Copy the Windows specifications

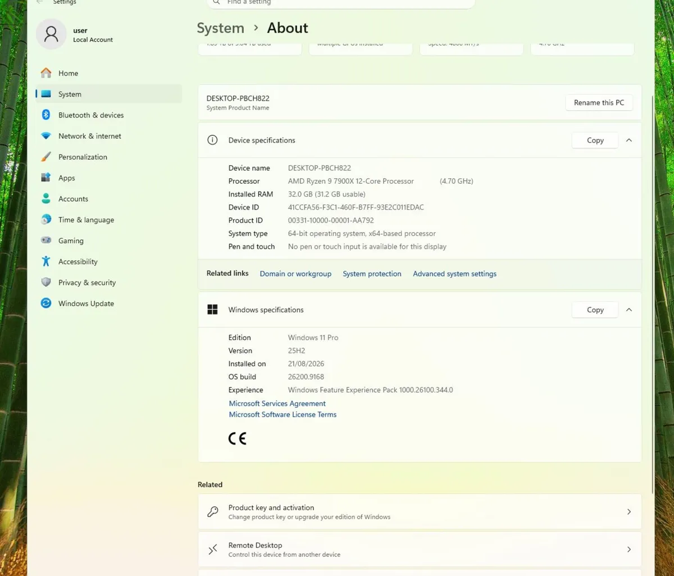point(595,310)
